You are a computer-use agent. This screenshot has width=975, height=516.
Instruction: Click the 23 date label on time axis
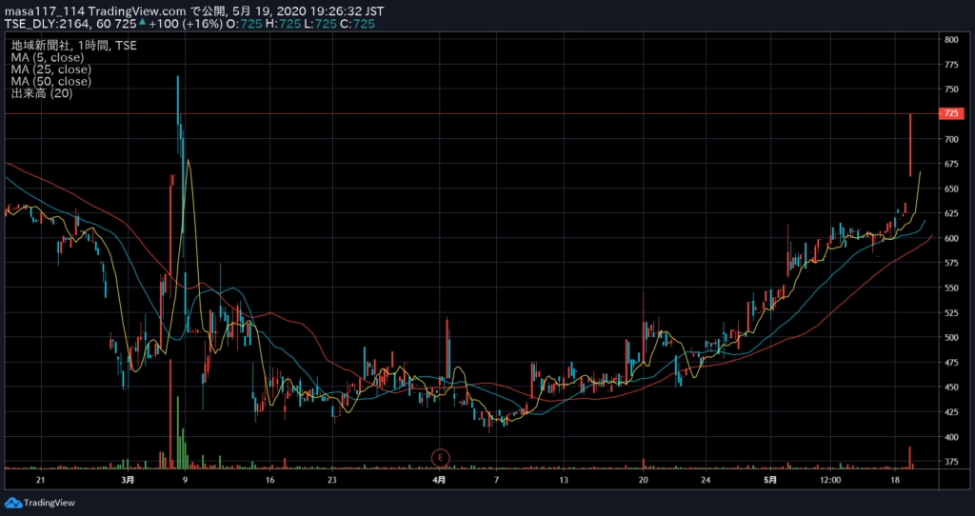coord(331,479)
